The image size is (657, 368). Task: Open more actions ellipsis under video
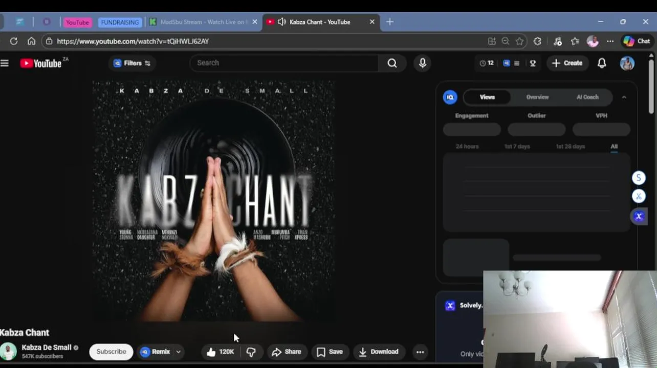(420, 352)
